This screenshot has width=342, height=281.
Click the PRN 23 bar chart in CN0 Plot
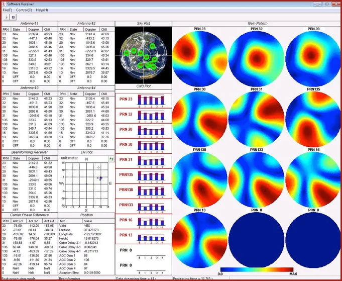[x=151, y=100]
